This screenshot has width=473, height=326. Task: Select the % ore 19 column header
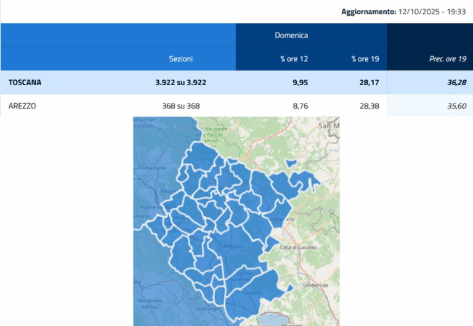point(365,59)
